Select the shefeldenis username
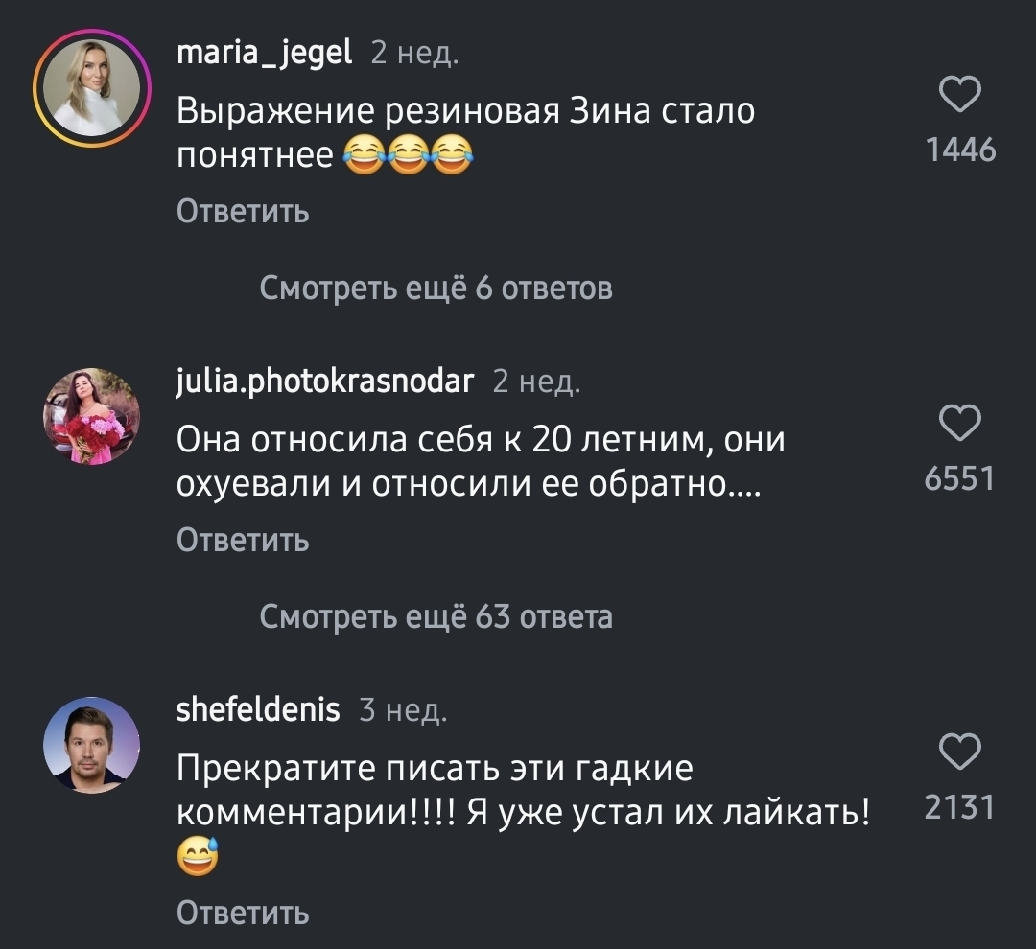This screenshot has width=1036, height=949. tap(258, 710)
